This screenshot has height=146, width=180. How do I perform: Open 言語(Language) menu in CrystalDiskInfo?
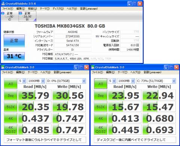pyautogui.click(x=89, y=9)
